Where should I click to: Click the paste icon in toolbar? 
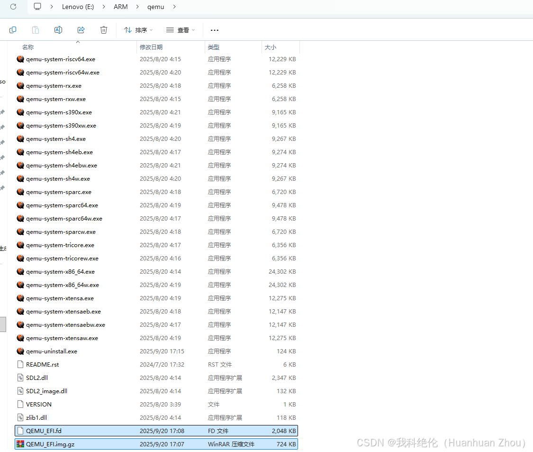36,30
